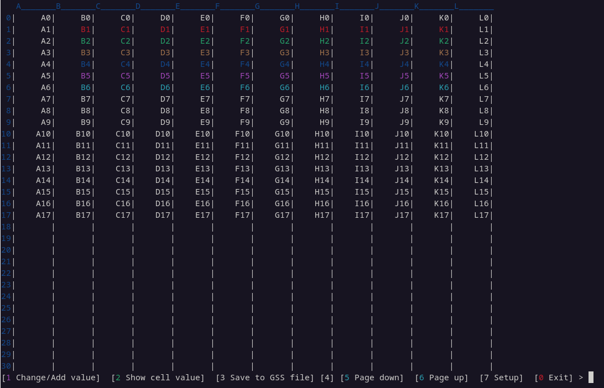The height and width of the screenshot is (388, 604).
Task: Click the orange cell D3
Action: tap(165, 53)
